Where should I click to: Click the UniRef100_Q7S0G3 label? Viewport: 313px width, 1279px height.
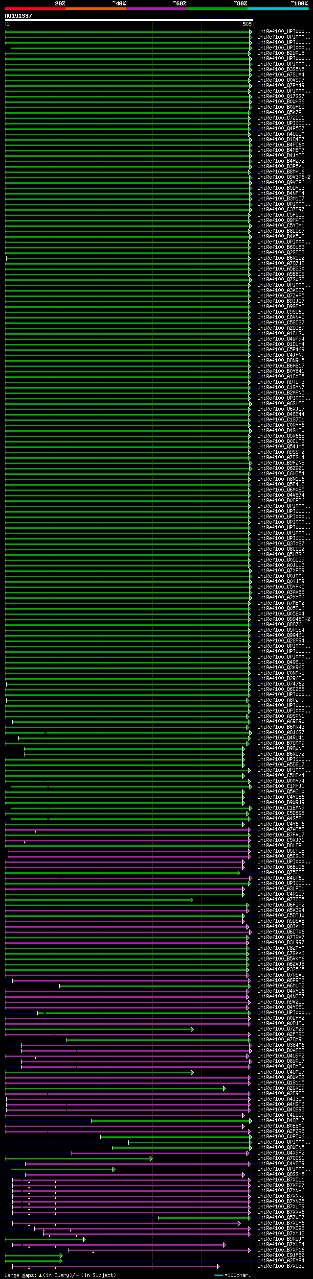281,279
